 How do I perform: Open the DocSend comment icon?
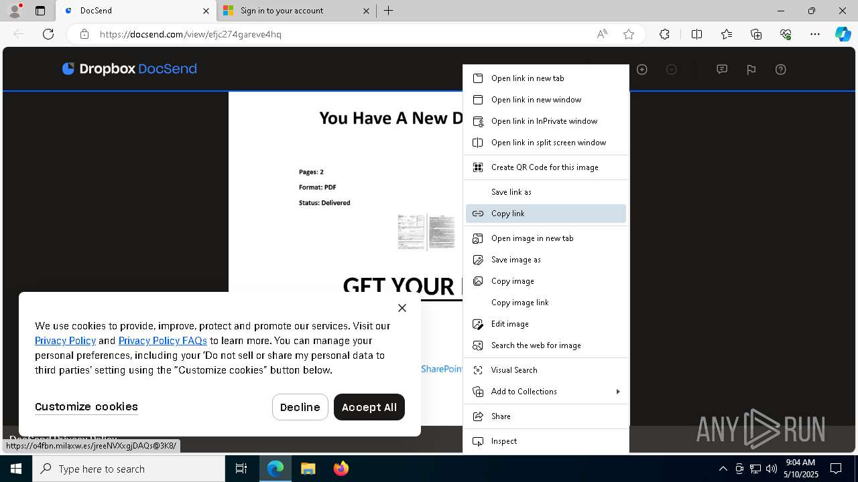pos(722,70)
